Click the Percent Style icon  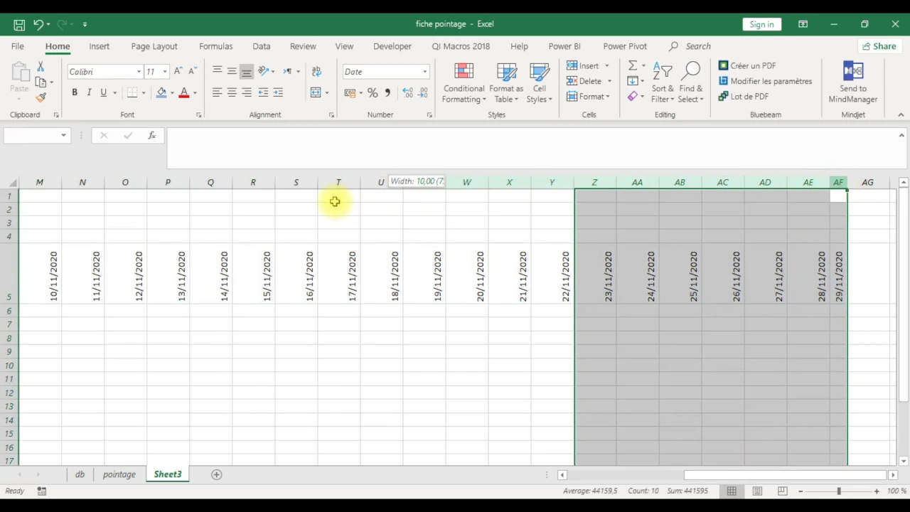point(373,92)
